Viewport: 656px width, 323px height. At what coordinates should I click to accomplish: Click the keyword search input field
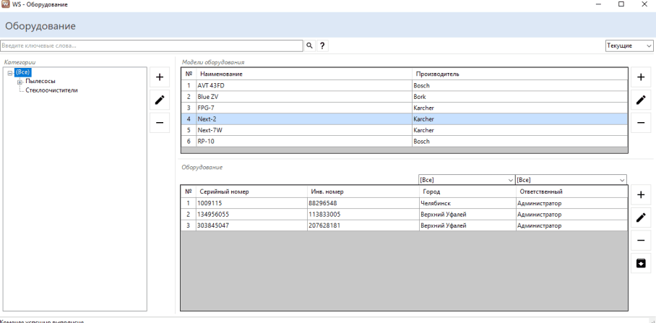pos(151,46)
